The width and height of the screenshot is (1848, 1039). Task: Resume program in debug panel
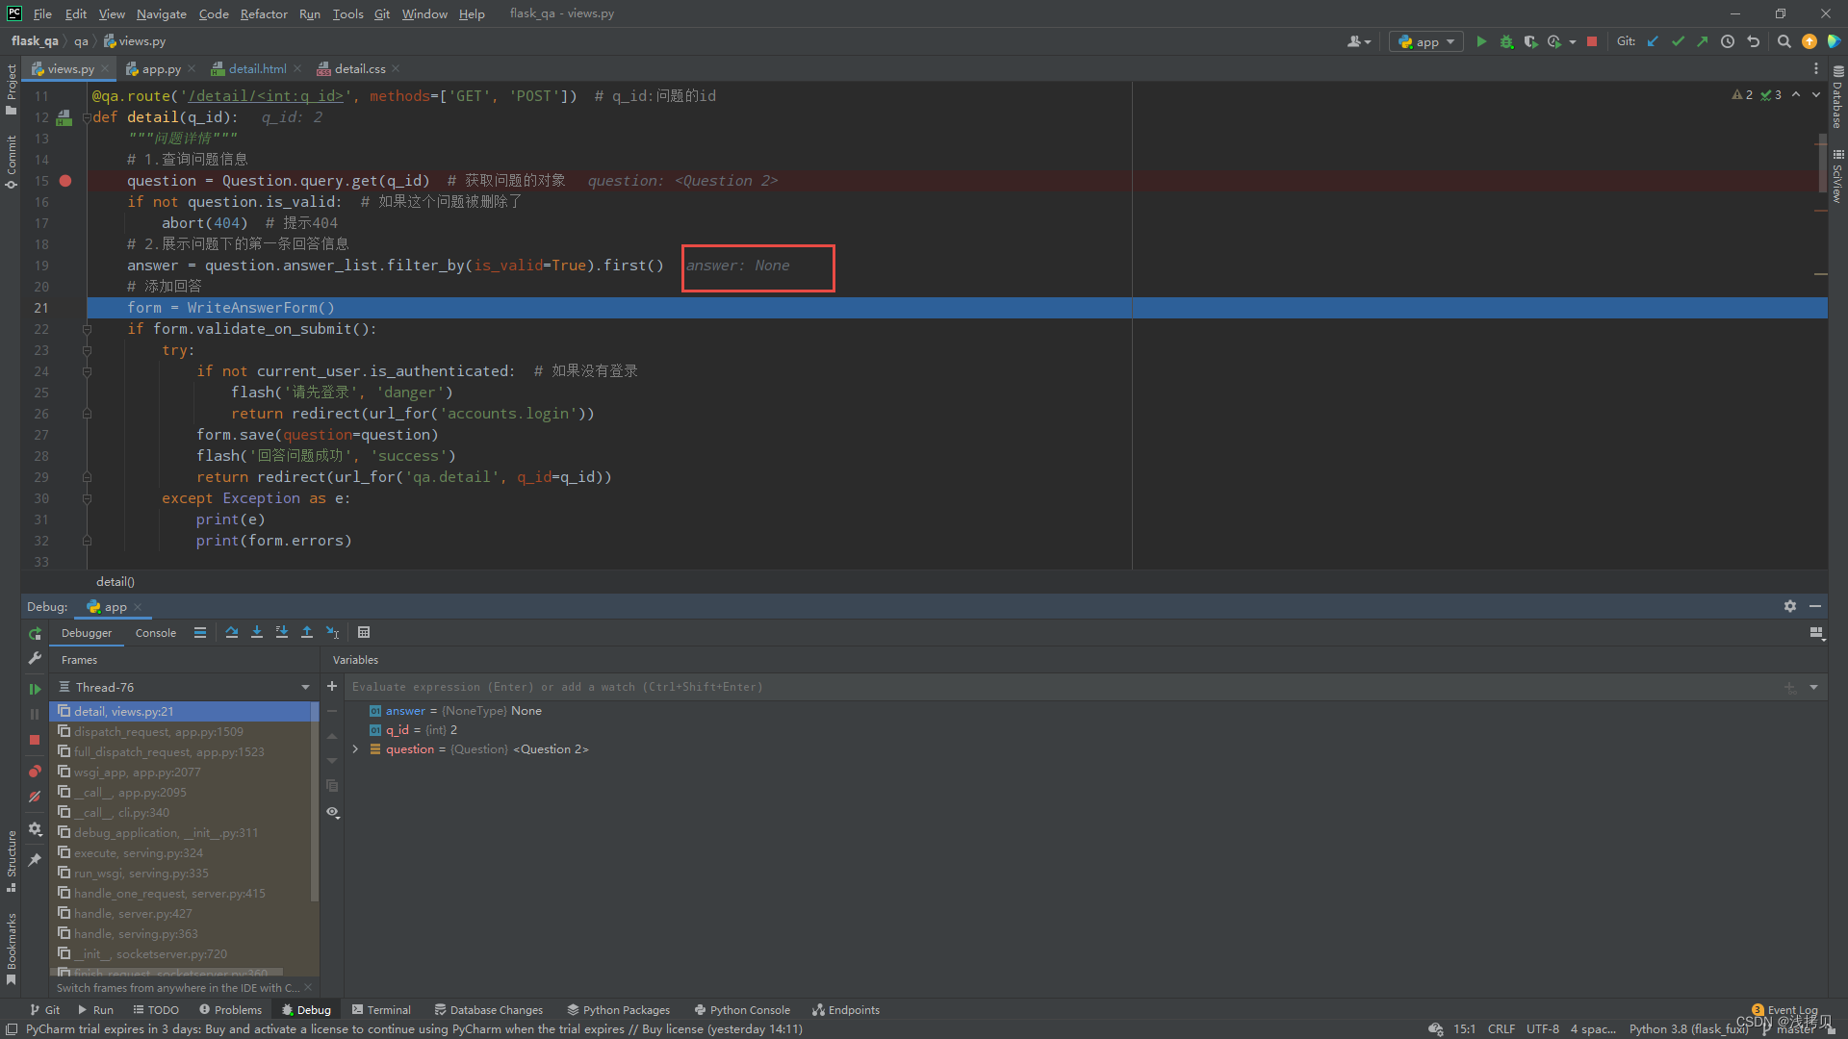tap(35, 689)
